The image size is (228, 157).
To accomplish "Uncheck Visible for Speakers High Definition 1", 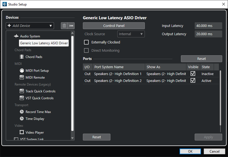I will point(193,74).
